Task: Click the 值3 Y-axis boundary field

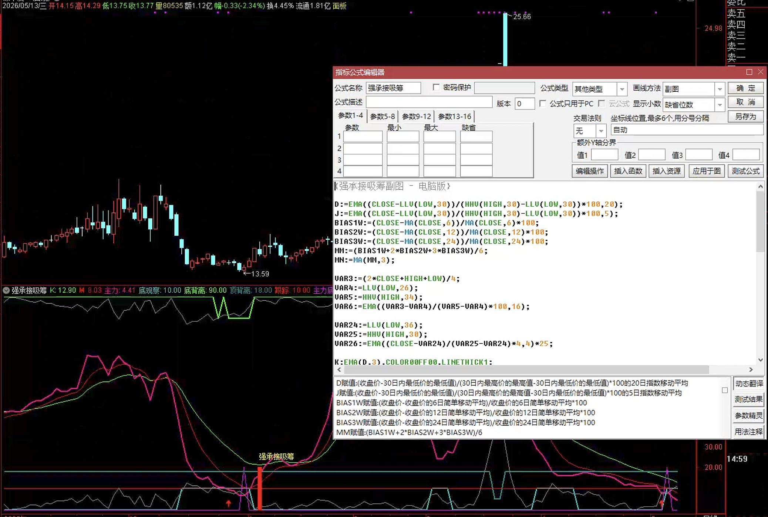Action: (x=699, y=155)
